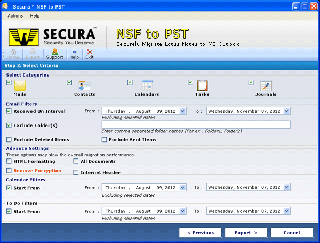
Task: Click the Journals pen icon
Action: [266, 86]
